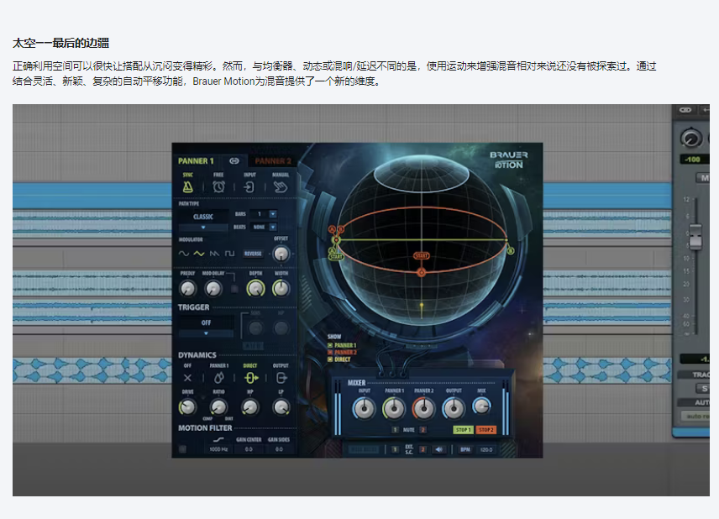Click the orange Stop 2 button
Screen dimensions: 719x519
(486, 430)
